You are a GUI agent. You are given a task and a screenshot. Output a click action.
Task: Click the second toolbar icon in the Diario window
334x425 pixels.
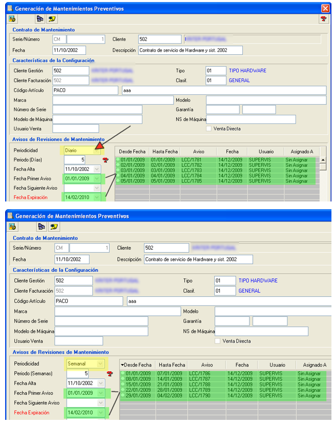pos(40,18)
